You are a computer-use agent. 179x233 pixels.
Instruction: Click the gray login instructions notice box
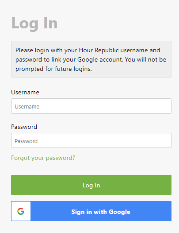91,59
